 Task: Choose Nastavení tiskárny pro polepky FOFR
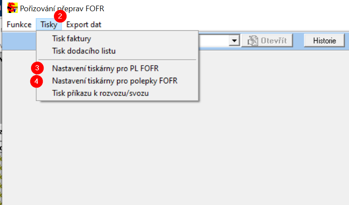tap(114, 81)
